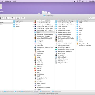Select the Grapher utility icon

[56, 42]
